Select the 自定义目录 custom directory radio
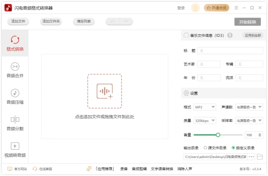268x176 pixels. [x=233, y=148]
